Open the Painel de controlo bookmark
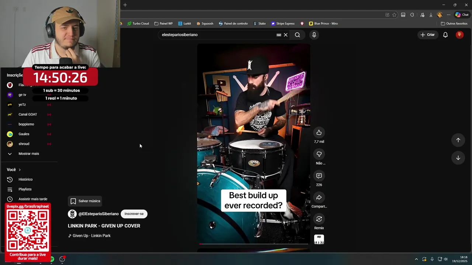This screenshot has width=472, height=265. tap(233, 24)
